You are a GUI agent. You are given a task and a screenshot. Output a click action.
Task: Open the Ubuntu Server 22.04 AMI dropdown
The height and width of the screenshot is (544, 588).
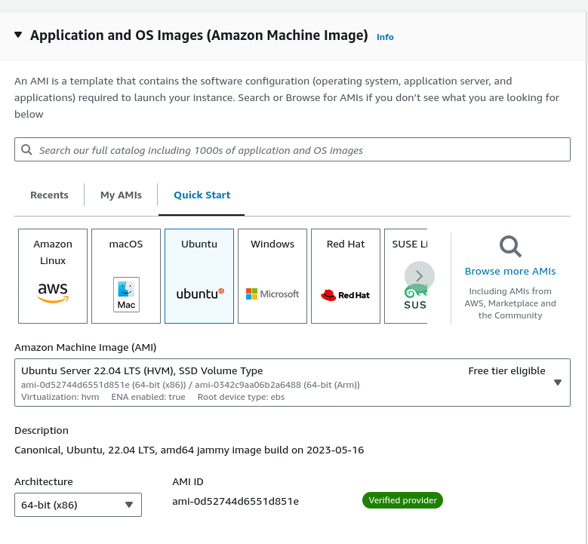(293, 383)
